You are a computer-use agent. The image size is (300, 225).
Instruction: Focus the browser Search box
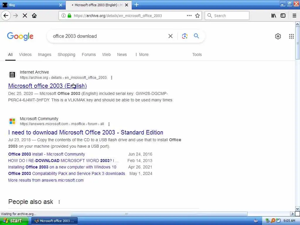point(227,16)
